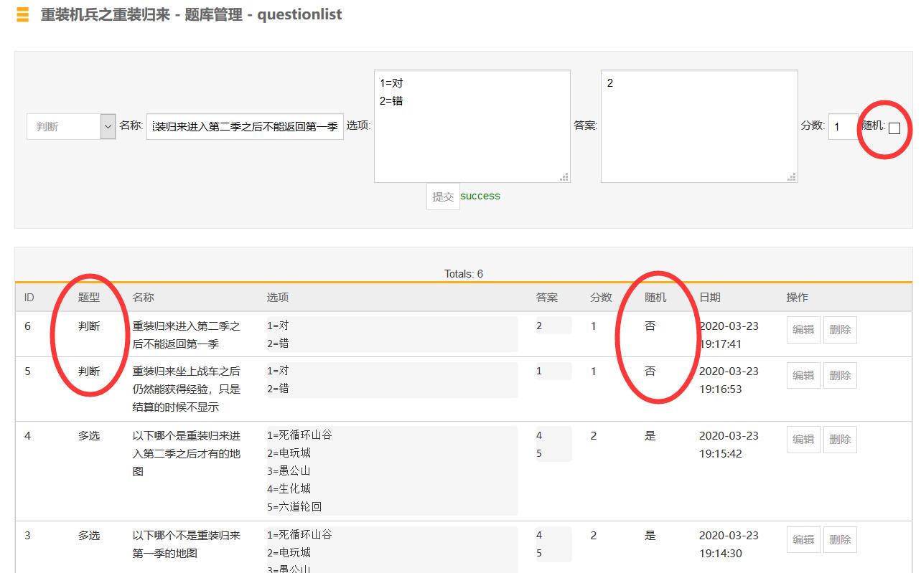This screenshot has height=573, width=921.
Task: Click the green success status message
Action: (480, 196)
